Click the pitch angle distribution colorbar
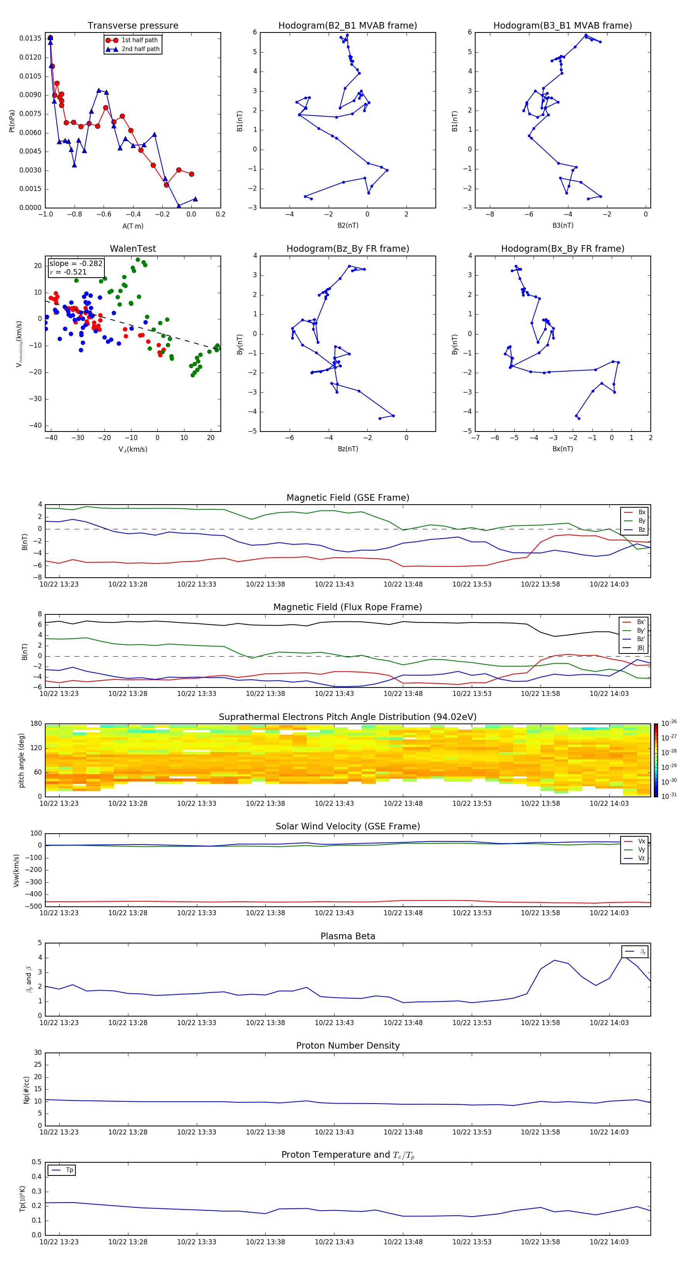This screenshot has width=696, height=1276. tap(656, 760)
